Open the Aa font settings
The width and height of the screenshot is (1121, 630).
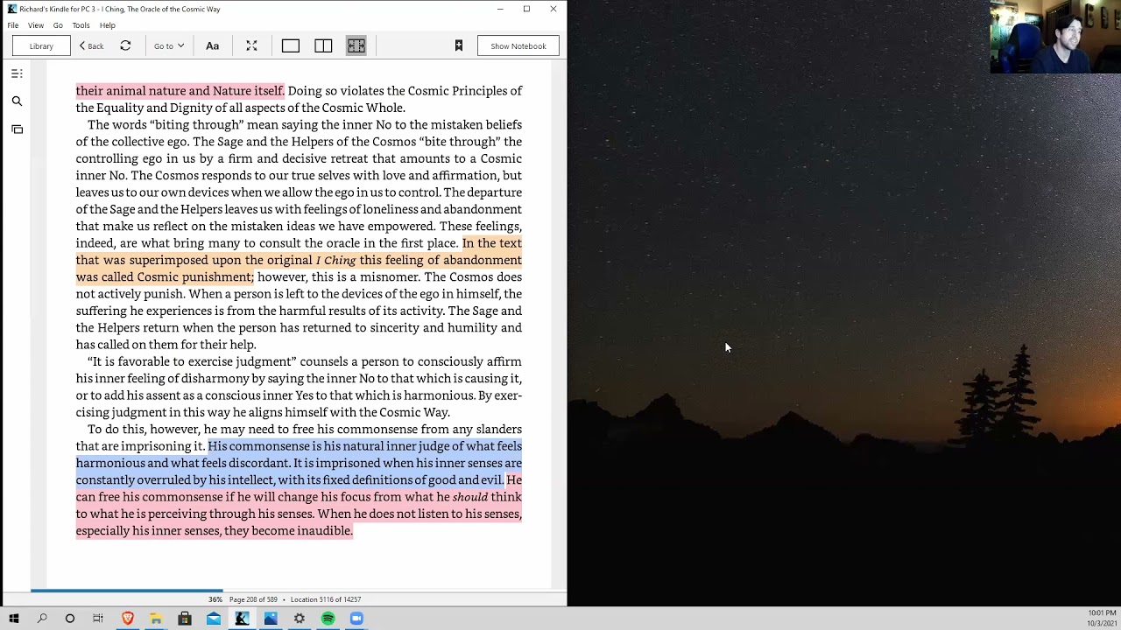[212, 45]
